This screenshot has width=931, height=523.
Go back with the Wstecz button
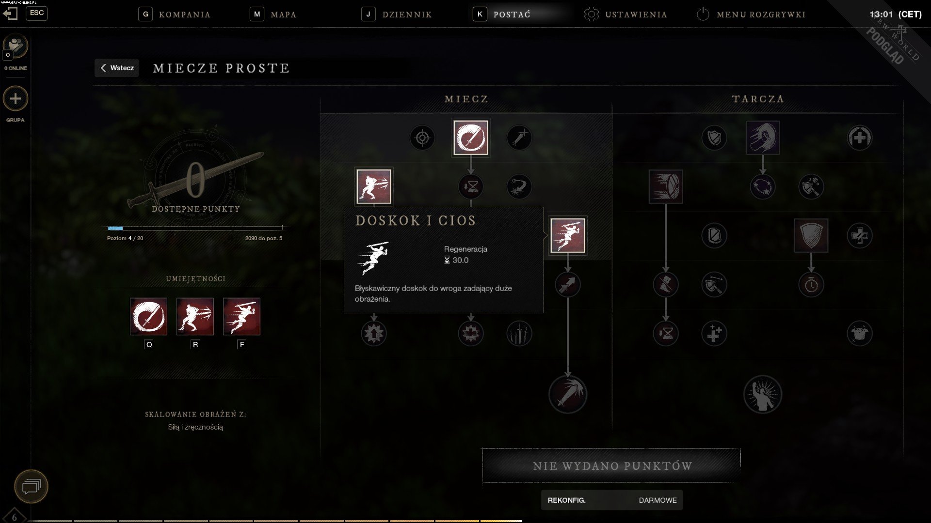coord(117,68)
